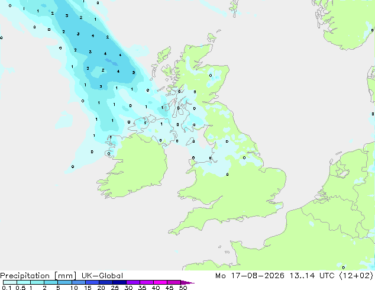Choose the 40–45 mm magenta legend swatch
375x290 pixels.
pos(160,282)
